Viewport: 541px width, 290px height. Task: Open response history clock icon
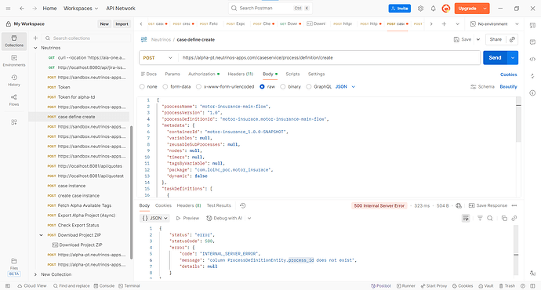pos(243,205)
